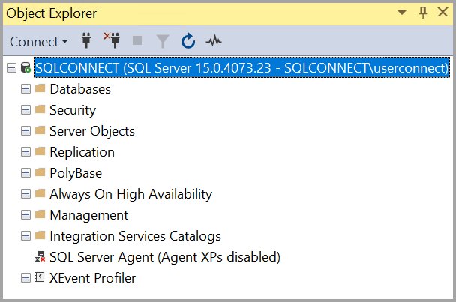This screenshot has height=302, width=456.
Task: Expand the Databases node
Action: point(25,89)
